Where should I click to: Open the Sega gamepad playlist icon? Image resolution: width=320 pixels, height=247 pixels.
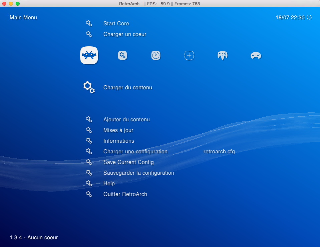click(256, 55)
